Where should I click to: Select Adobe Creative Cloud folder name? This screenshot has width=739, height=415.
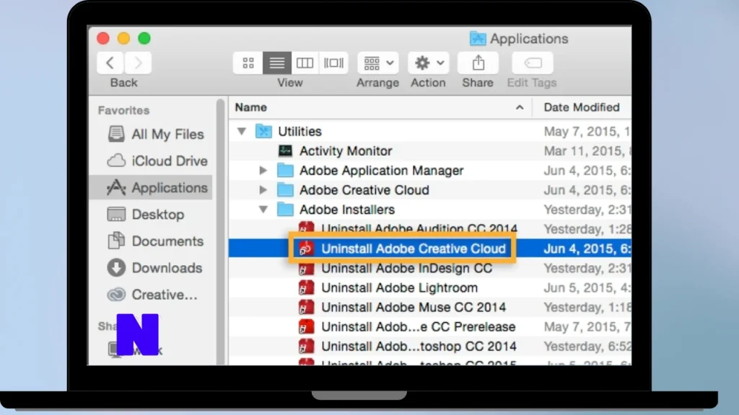[364, 190]
